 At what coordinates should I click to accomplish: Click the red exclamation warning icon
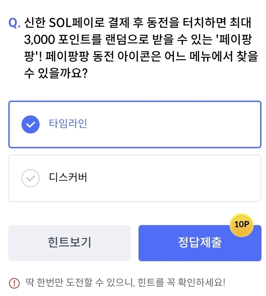14,283
